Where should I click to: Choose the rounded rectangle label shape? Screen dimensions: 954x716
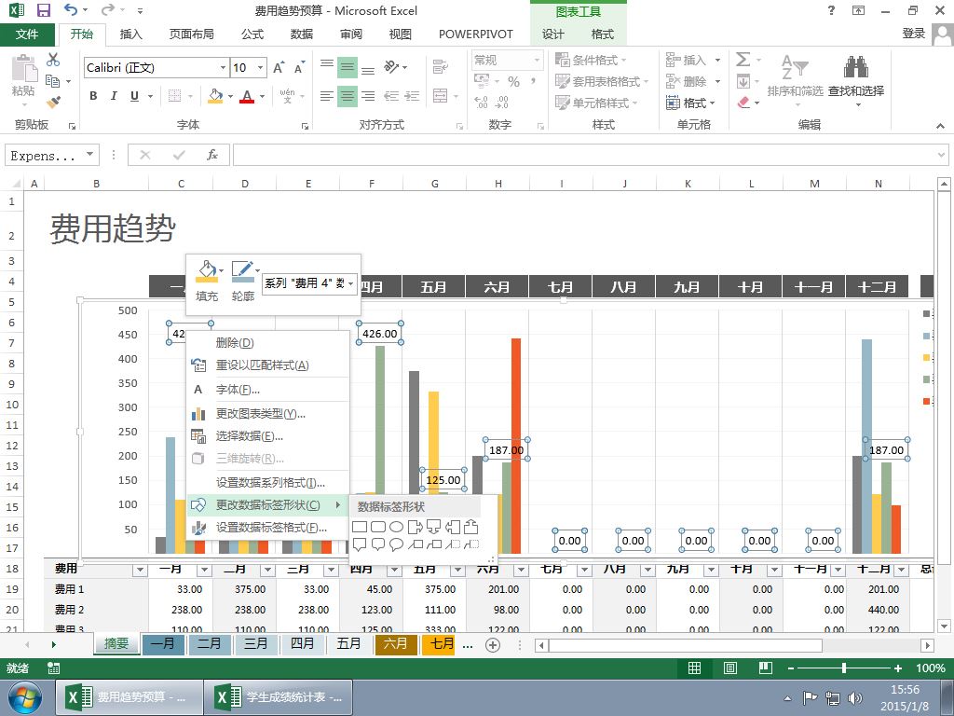click(x=378, y=527)
